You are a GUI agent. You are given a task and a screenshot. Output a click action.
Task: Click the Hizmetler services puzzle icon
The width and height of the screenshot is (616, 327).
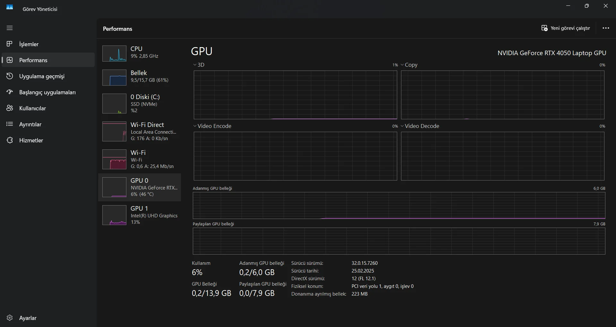[10, 140]
